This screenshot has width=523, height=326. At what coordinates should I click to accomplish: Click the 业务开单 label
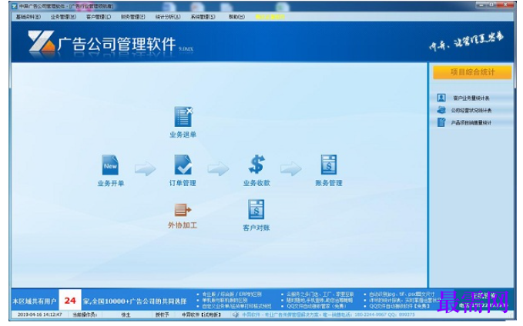point(111,183)
